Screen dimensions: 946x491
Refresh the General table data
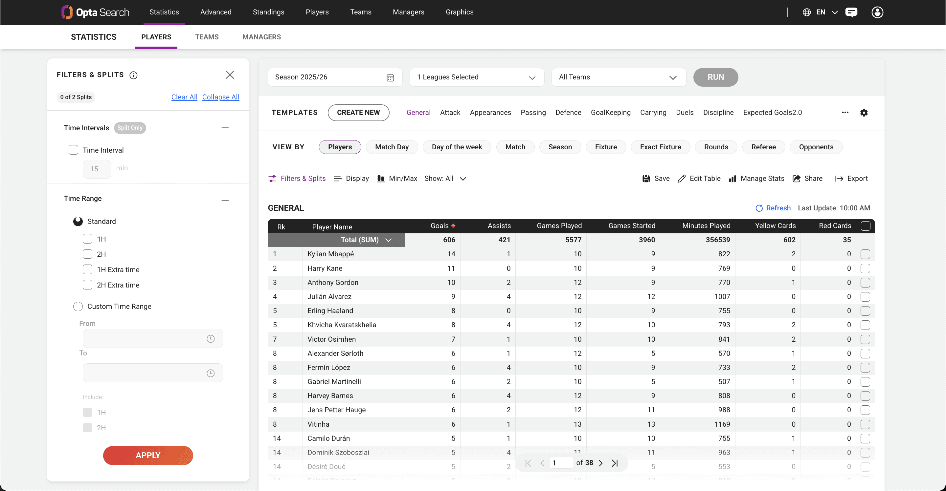tap(773, 208)
